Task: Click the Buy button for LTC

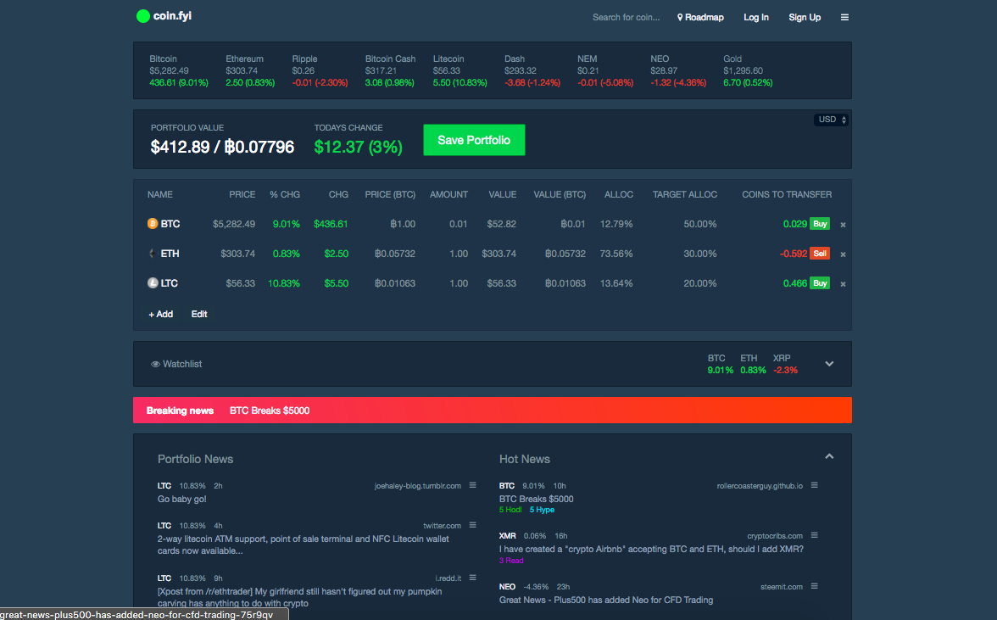Action: point(820,283)
